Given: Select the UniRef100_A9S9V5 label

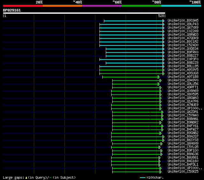Looking at the screenshot, I should point(183,70).
